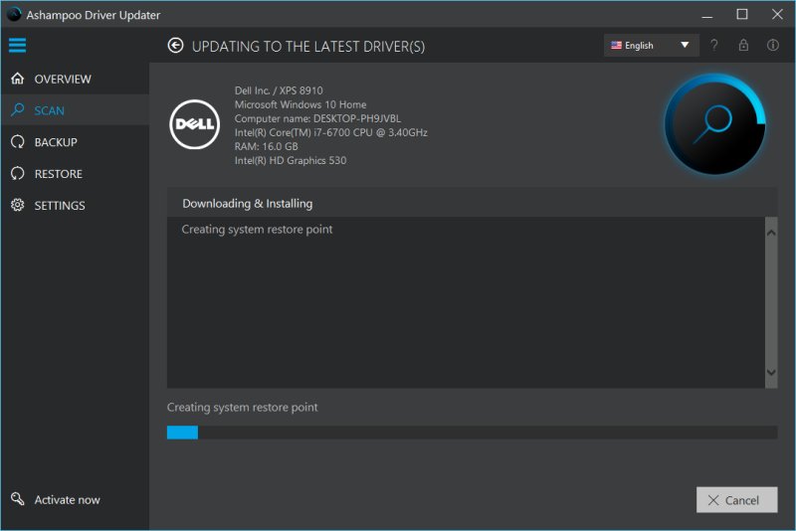Screen dimensions: 796x531
Task: Click the Intel(R) HD Graphics 530 line
Action: click(x=291, y=160)
